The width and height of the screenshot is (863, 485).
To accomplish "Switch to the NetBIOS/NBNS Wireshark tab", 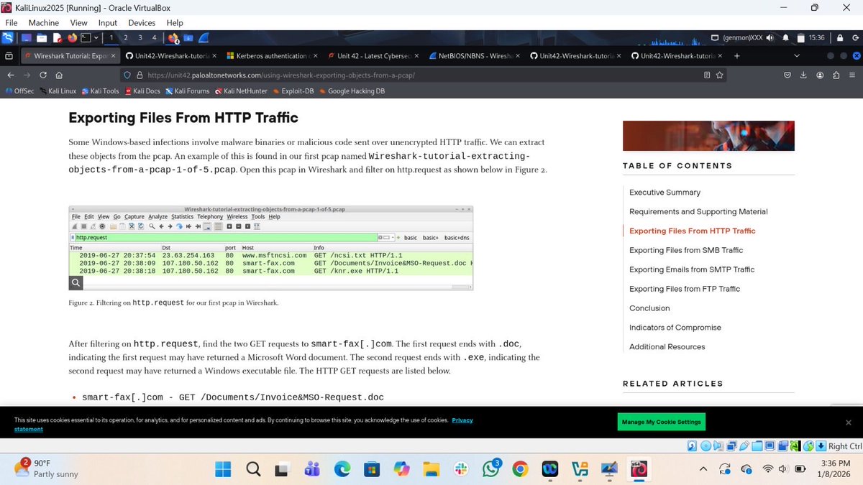I will [x=475, y=56].
